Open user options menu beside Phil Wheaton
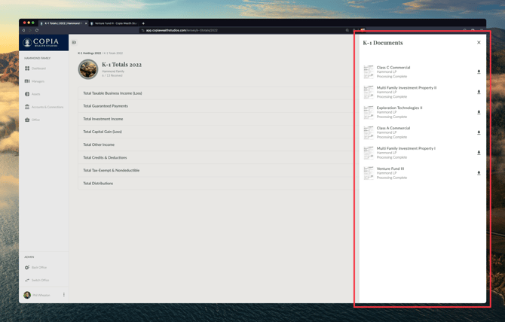Screen dimensions: 505x322 [x=64, y=295]
